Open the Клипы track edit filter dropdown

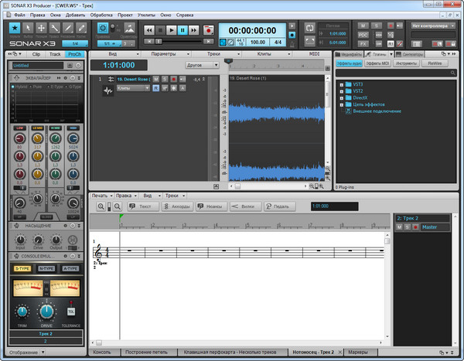coord(133,88)
